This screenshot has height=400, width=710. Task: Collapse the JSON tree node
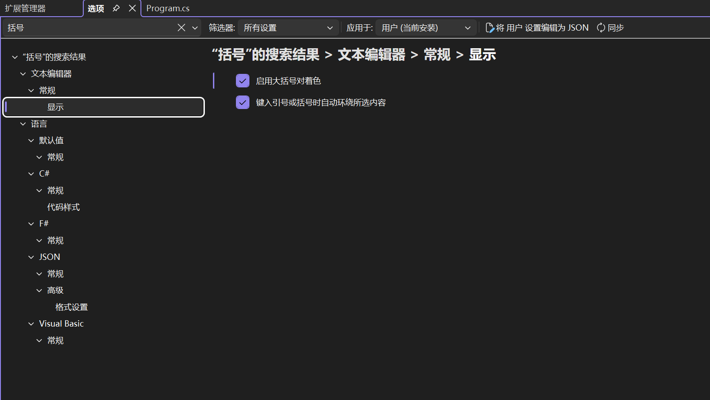point(31,257)
